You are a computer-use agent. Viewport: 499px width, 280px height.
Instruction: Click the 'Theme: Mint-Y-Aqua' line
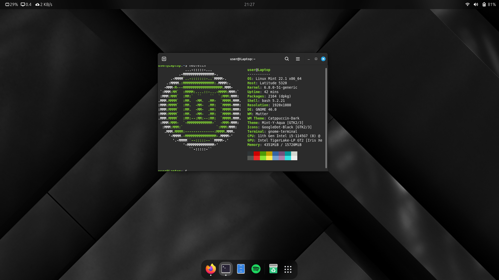point(275,123)
